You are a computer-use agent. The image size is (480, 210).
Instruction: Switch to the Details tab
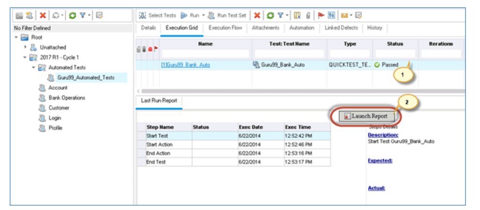(149, 28)
